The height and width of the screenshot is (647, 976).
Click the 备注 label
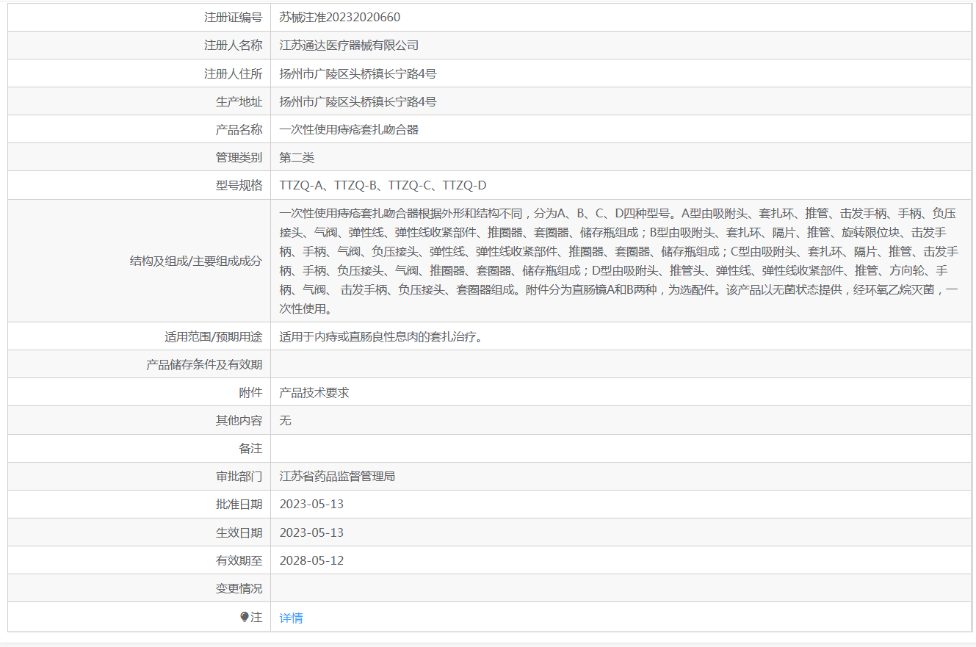pos(250,448)
